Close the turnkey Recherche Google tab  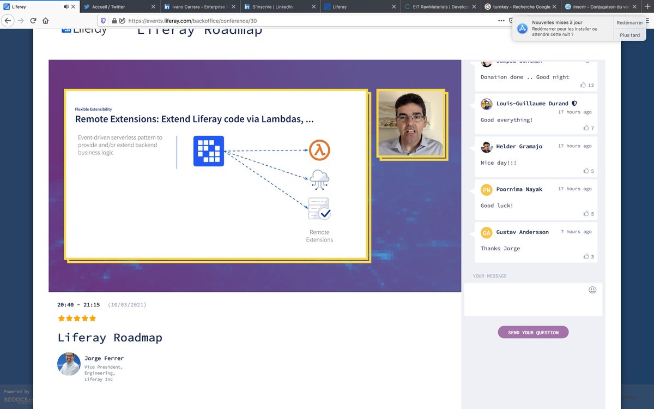coord(555,7)
